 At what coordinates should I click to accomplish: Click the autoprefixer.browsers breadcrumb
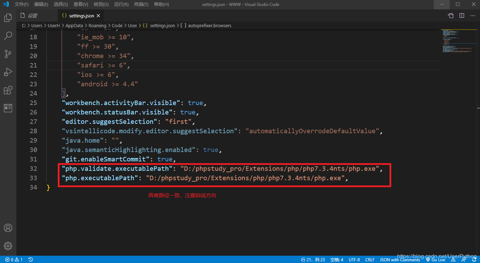206,26
